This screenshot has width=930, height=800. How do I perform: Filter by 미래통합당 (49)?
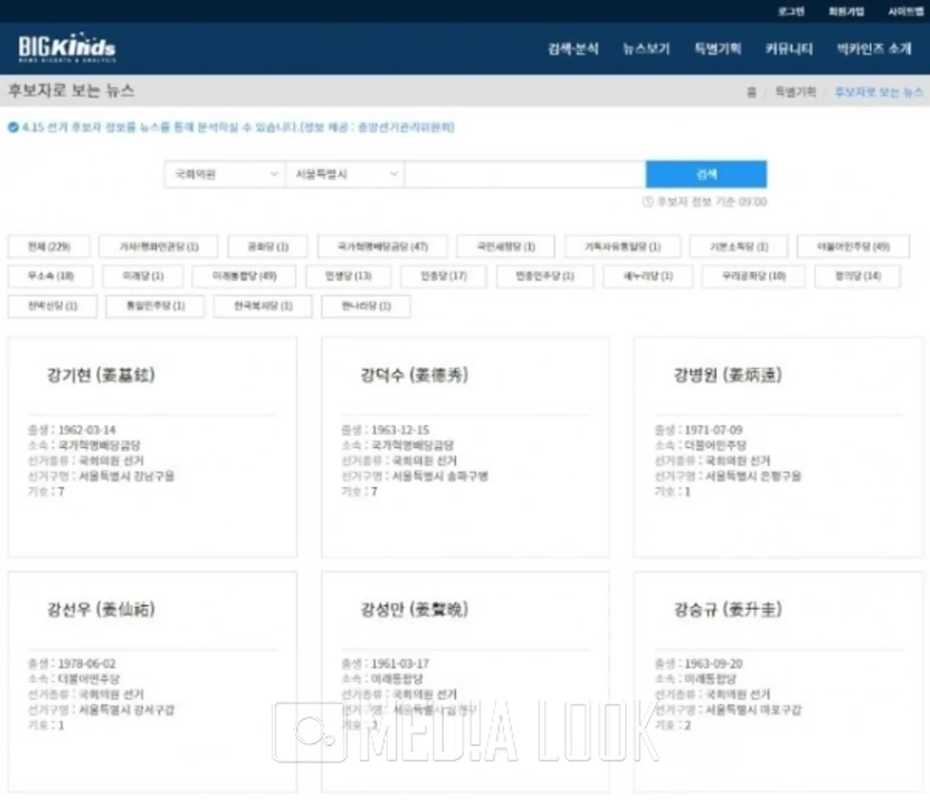244,276
